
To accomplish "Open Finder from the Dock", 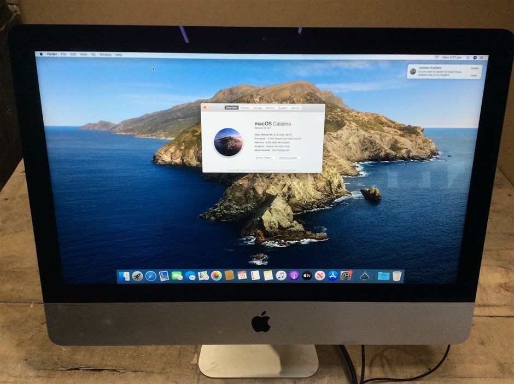I will (124, 276).
